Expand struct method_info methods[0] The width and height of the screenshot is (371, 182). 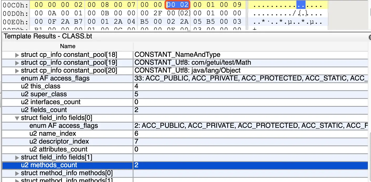pos(17,173)
